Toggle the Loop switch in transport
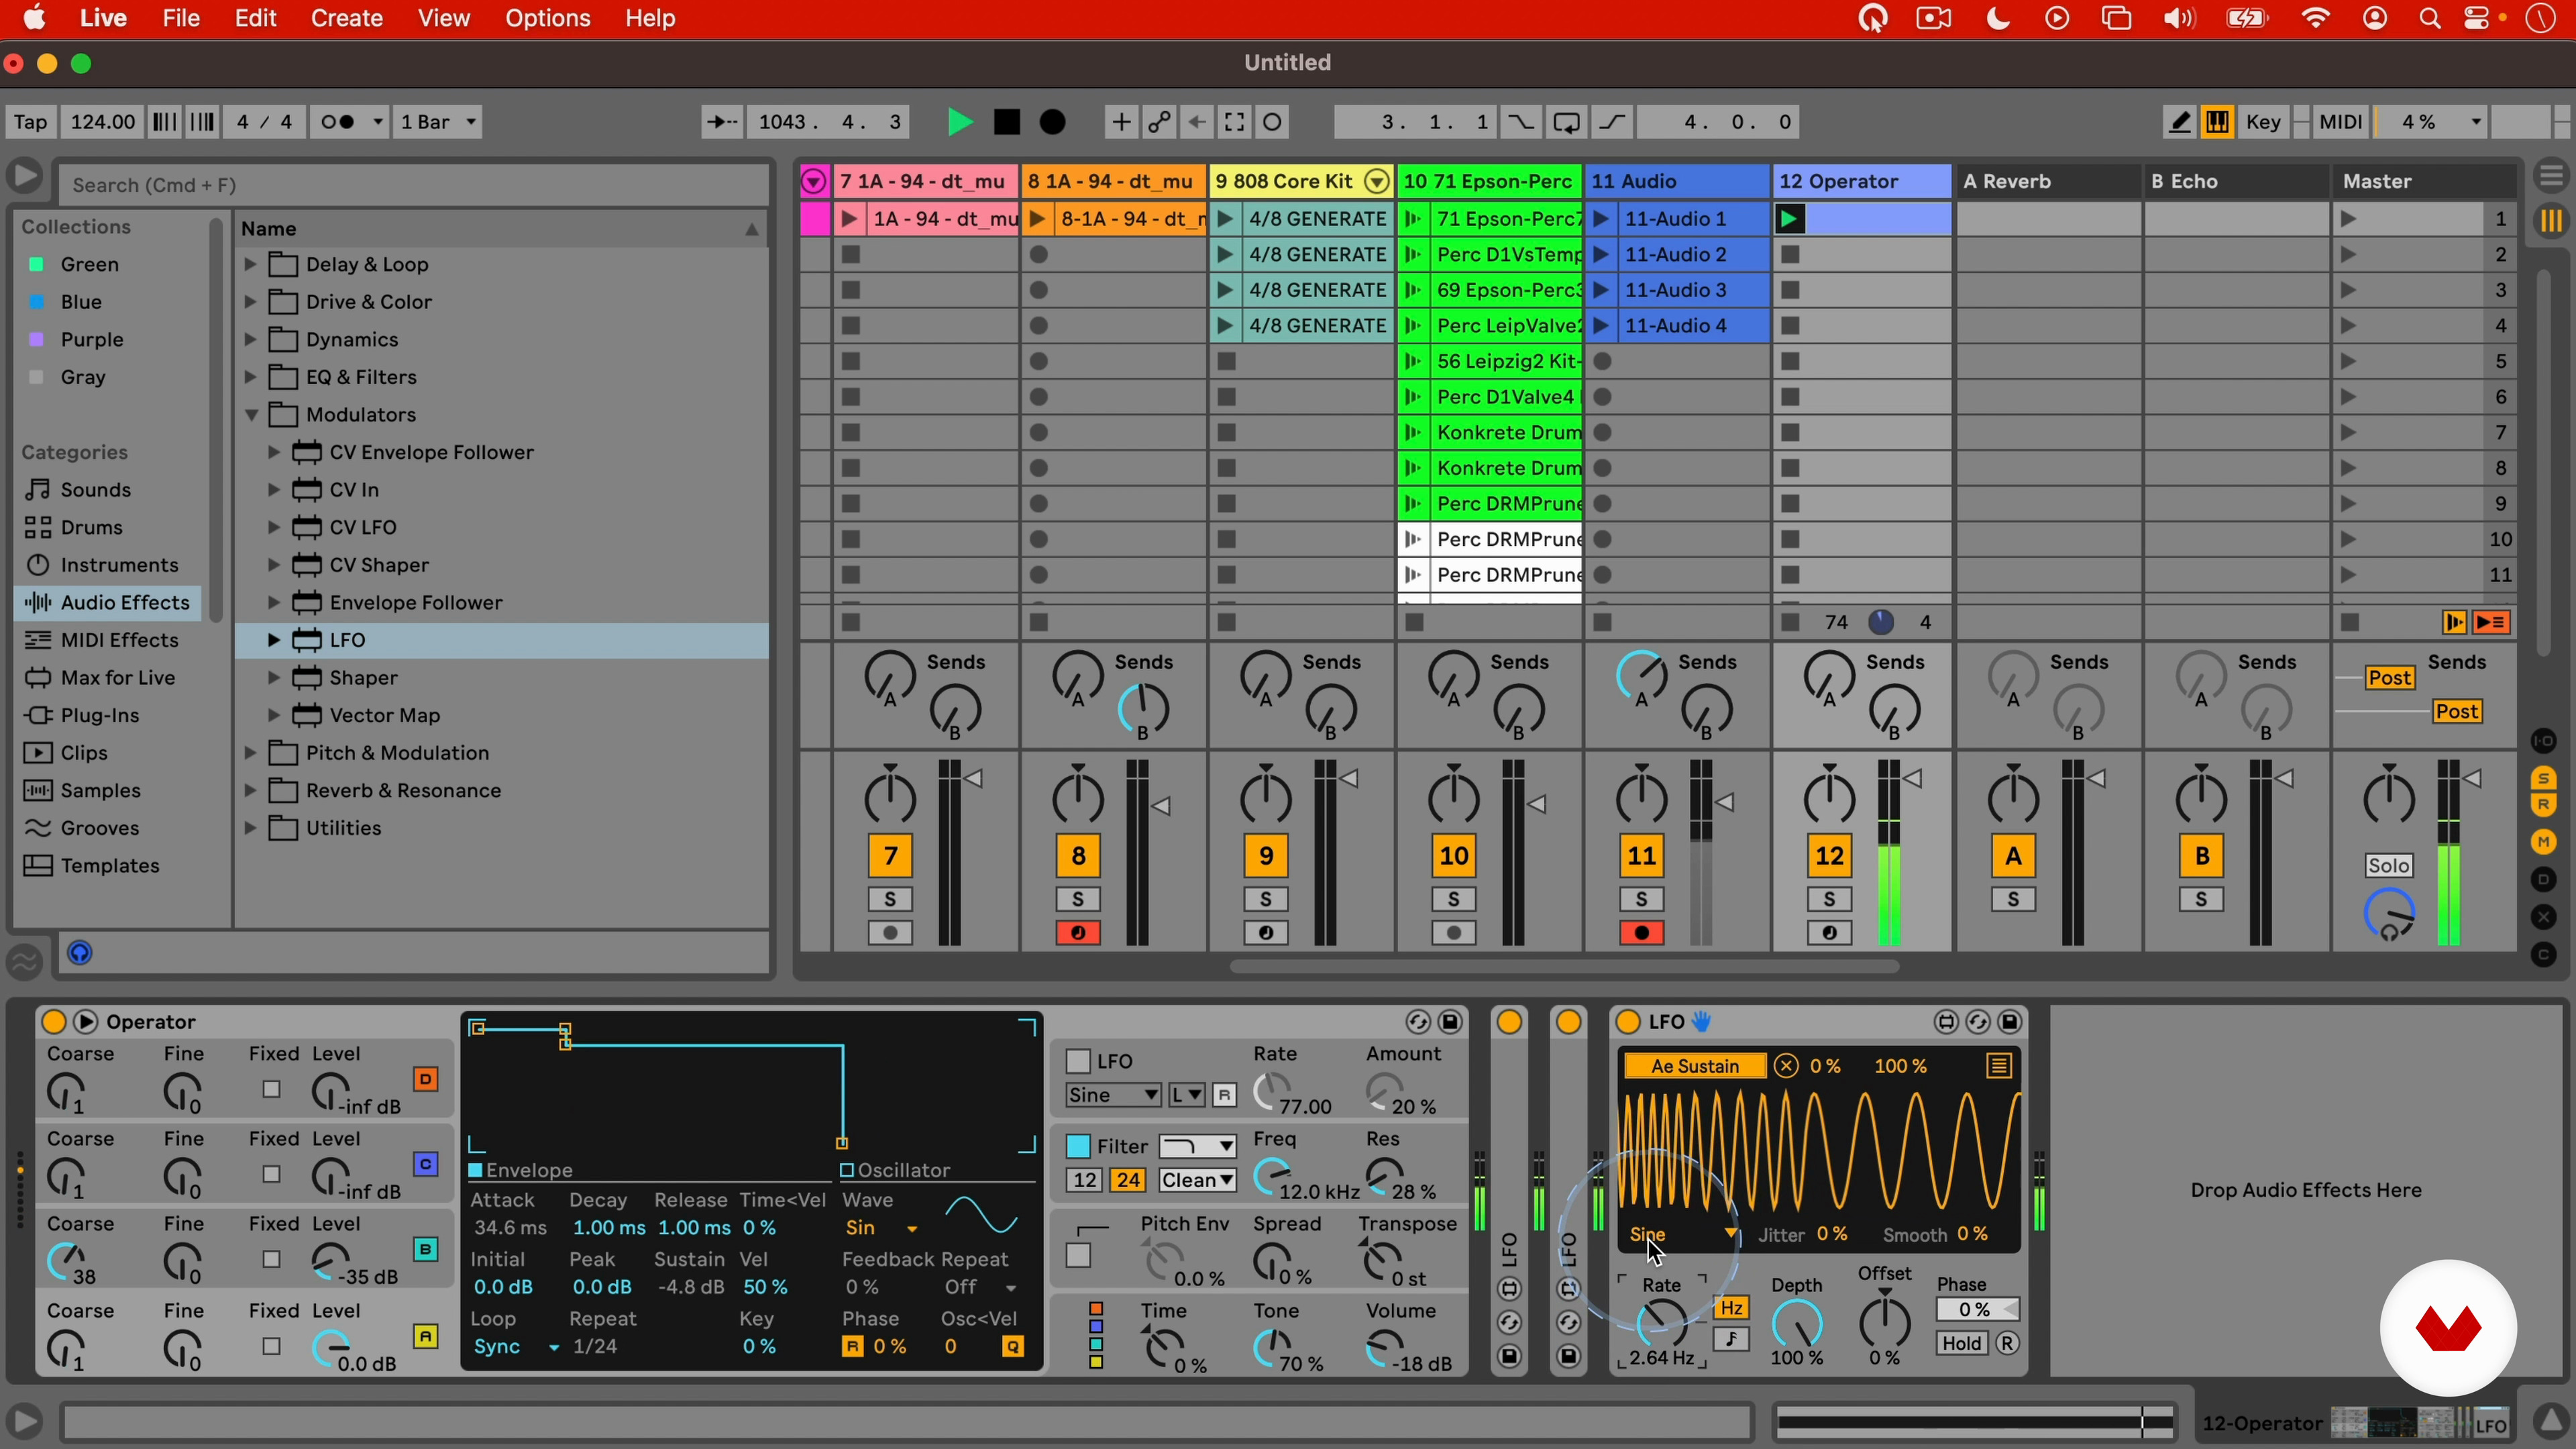The height and width of the screenshot is (1449, 2576). point(1567,122)
